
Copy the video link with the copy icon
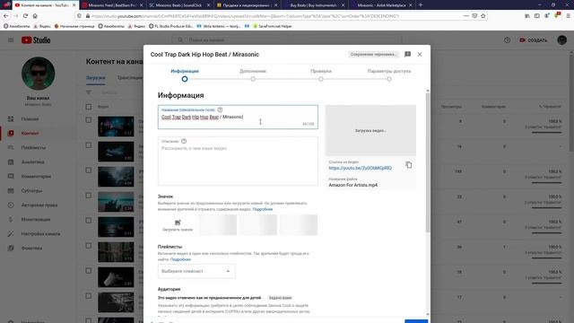(409, 165)
